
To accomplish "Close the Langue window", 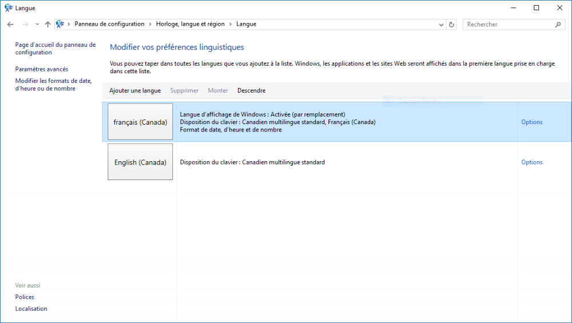I will click(x=559, y=7).
